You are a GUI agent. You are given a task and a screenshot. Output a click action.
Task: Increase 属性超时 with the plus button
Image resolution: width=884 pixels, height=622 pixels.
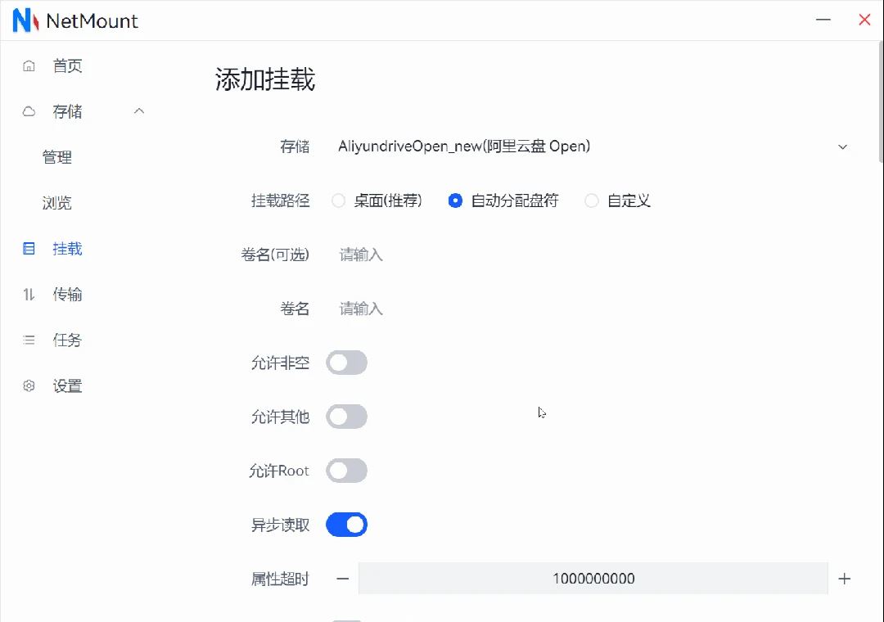pos(844,579)
